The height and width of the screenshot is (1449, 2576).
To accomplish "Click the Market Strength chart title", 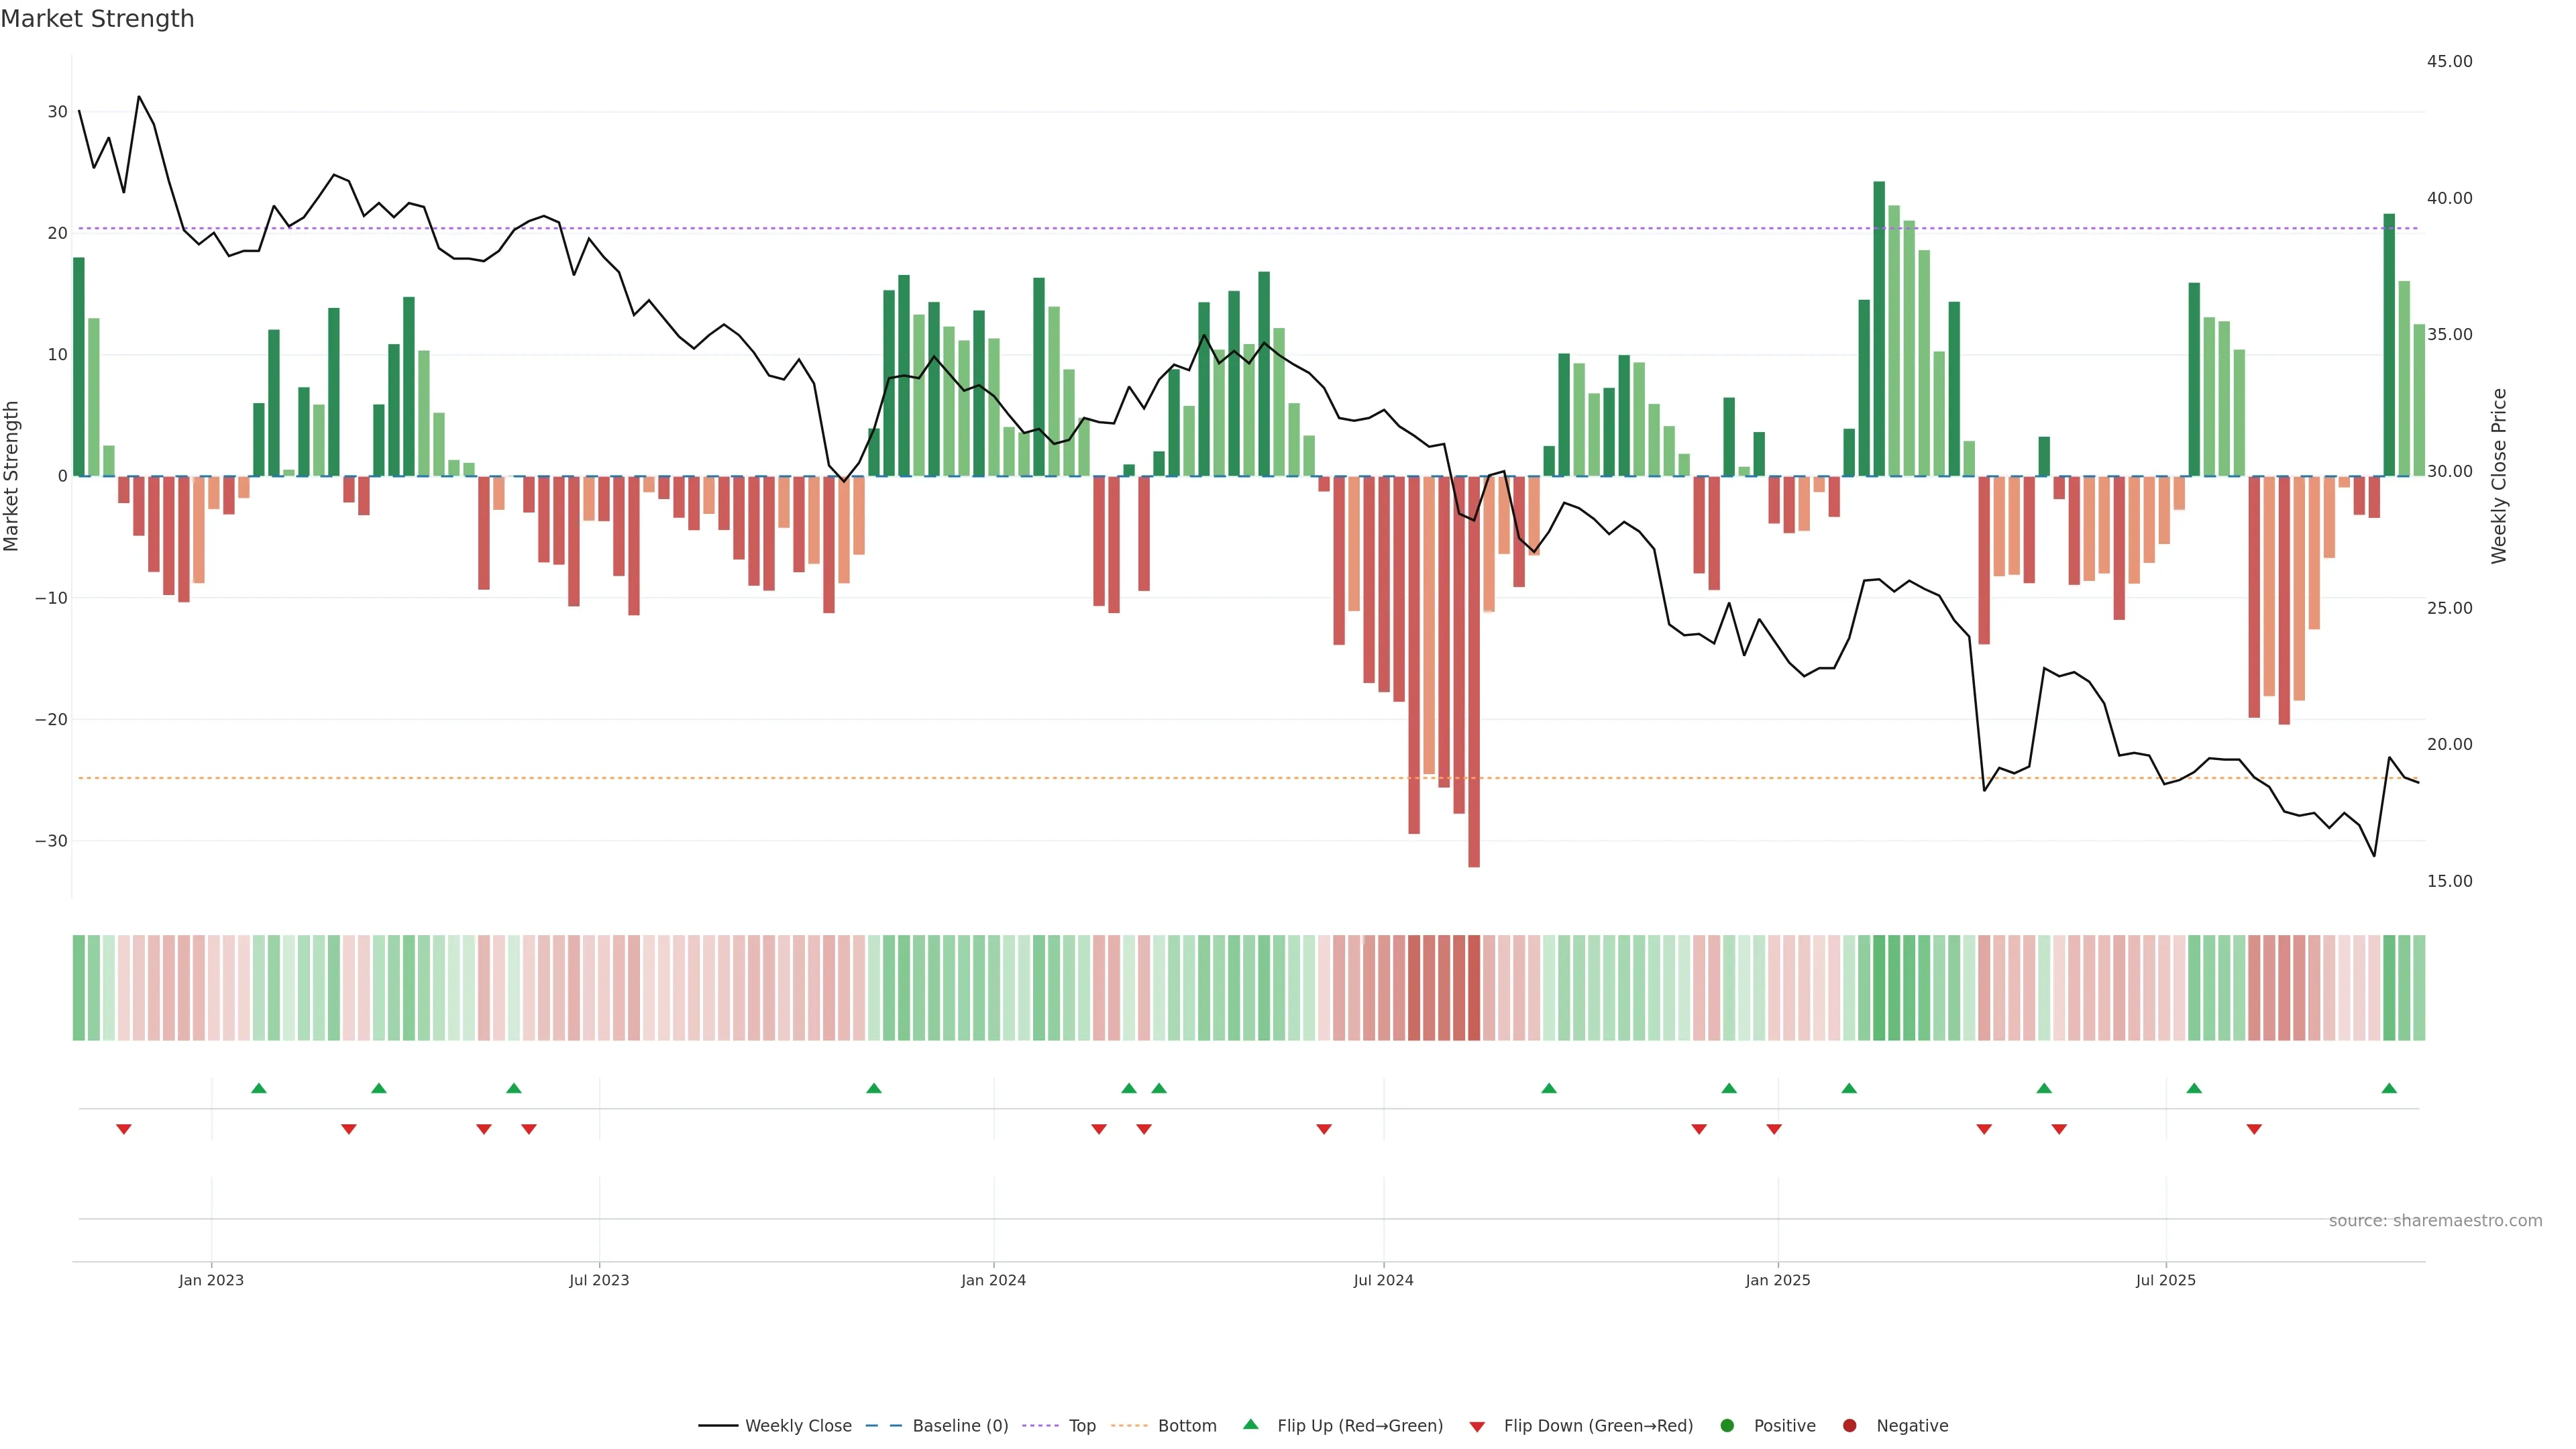I will pyautogui.click(x=97, y=19).
